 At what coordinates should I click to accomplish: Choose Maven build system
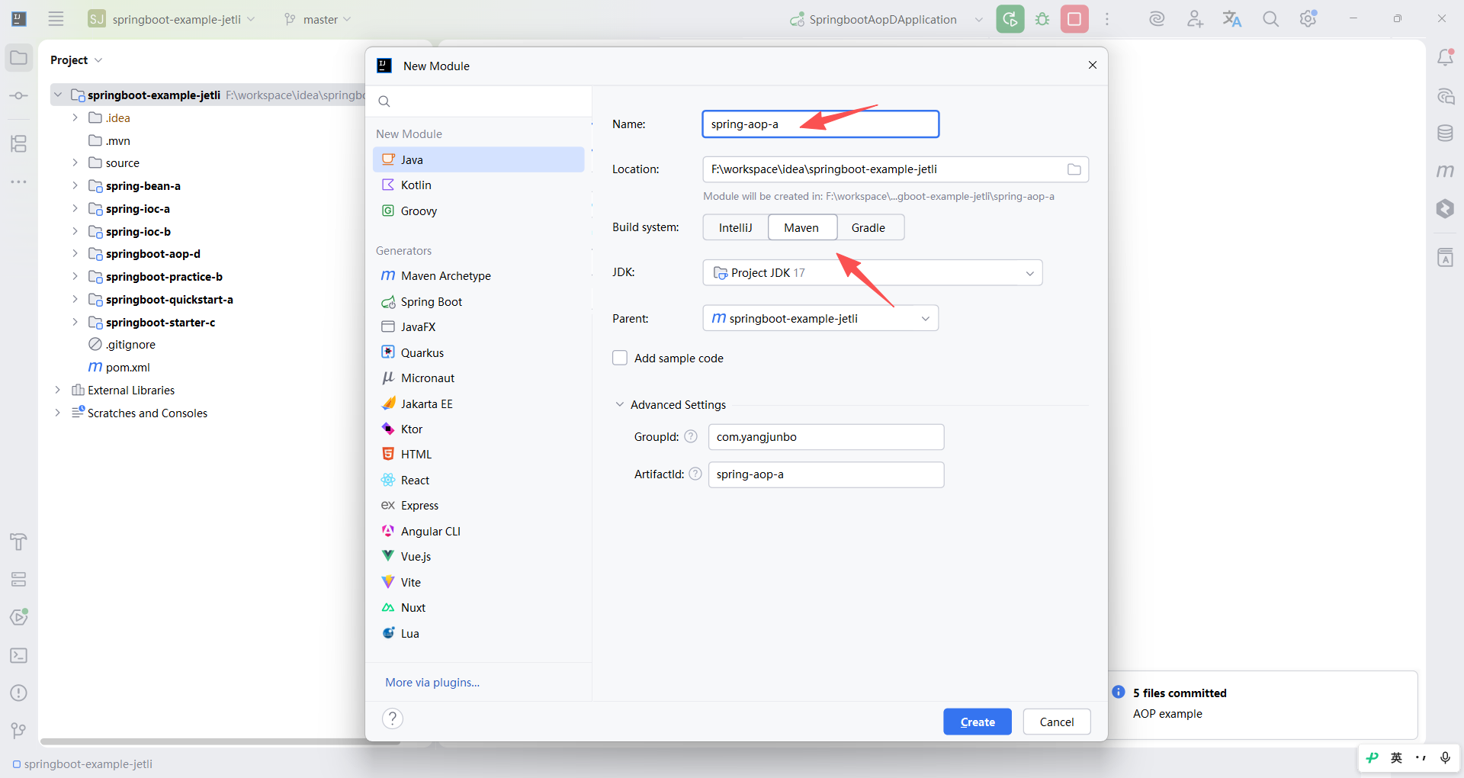pyautogui.click(x=801, y=227)
